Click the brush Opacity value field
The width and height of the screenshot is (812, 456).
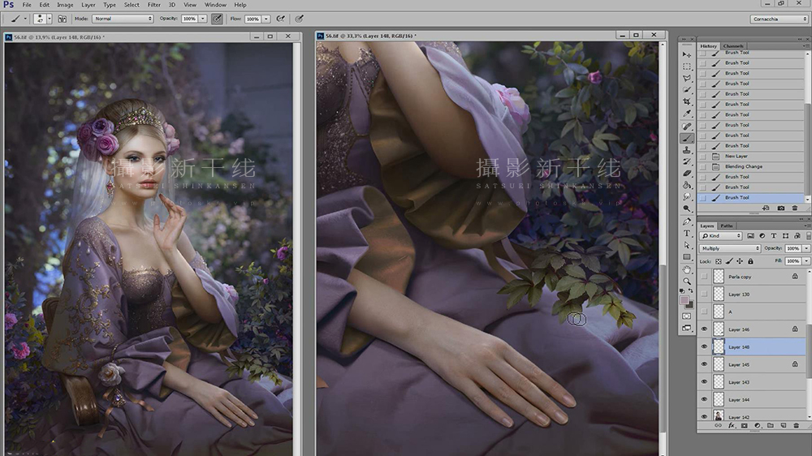[x=189, y=19]
